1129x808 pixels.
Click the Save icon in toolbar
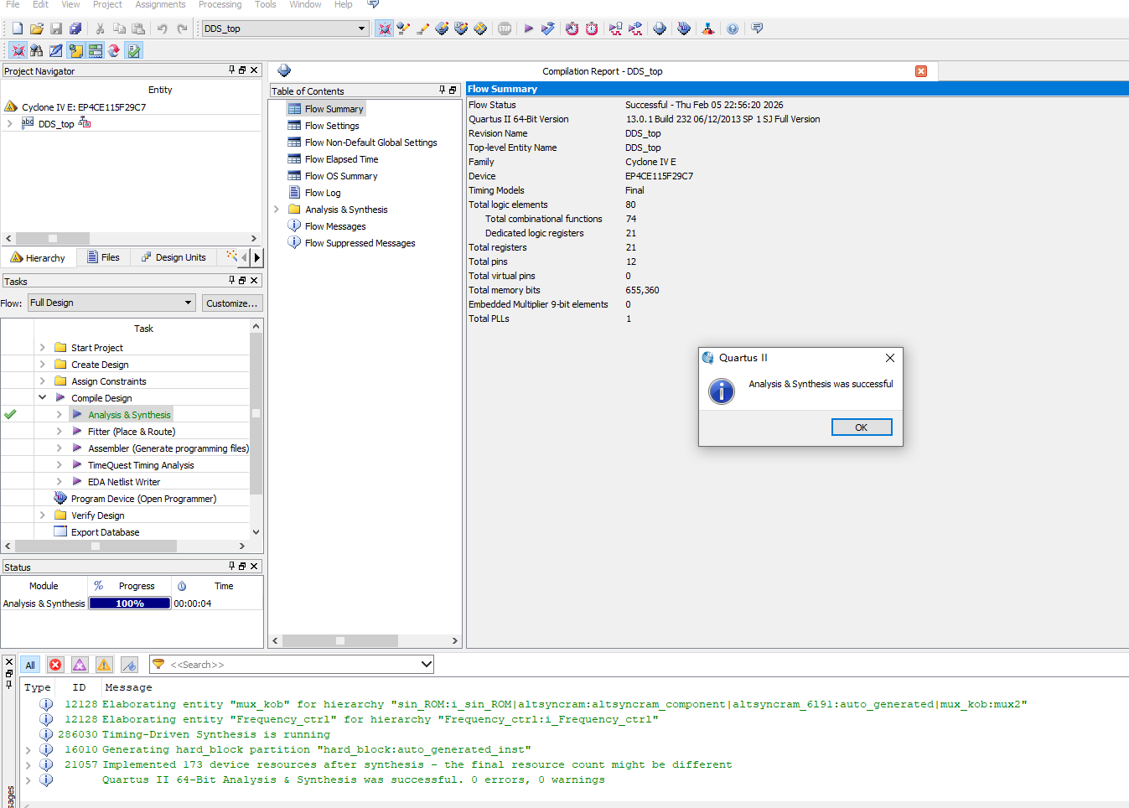click(56, 28)
